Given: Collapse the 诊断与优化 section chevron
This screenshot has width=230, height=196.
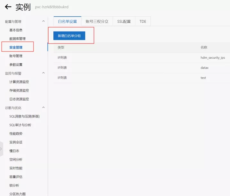Looking at the screenshot, I should [43, 108].
